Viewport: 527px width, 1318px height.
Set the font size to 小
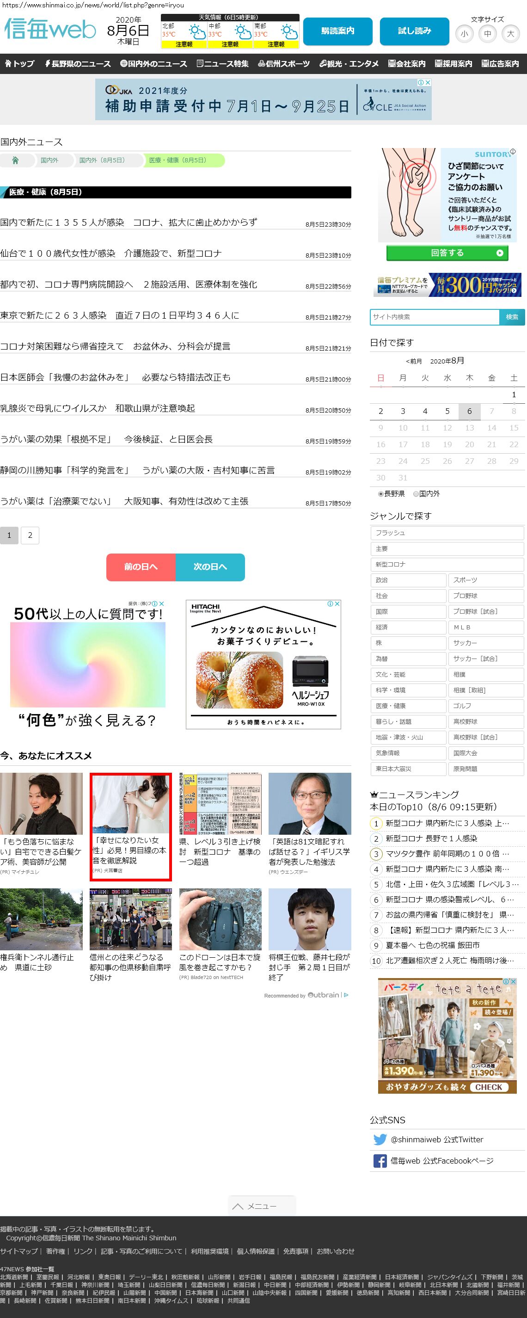click(464, 34)
